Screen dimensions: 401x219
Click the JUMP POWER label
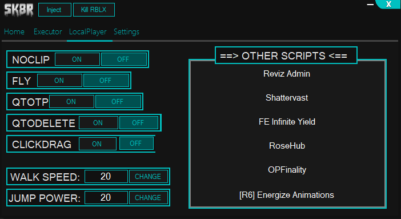[x=45, y=198]
